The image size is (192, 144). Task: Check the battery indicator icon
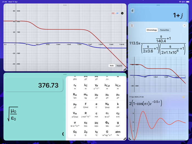[188, 2]
